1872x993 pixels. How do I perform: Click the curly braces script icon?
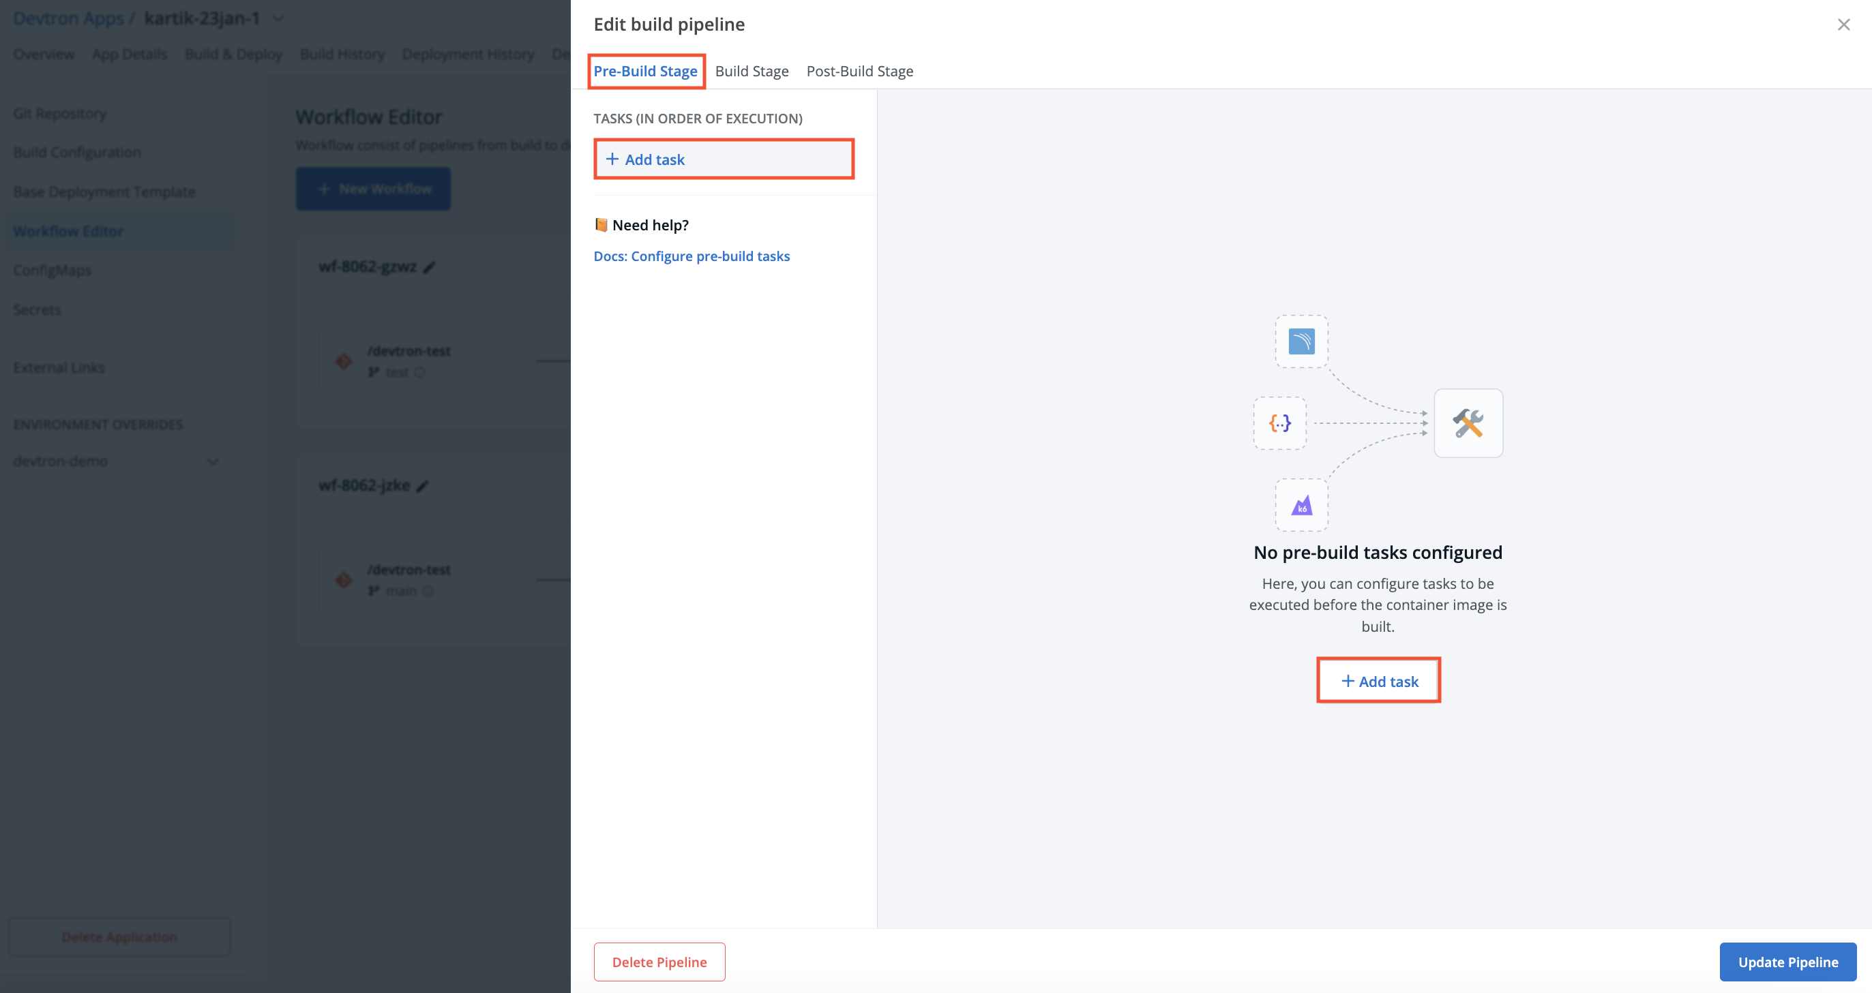[x=1280, y=423]
